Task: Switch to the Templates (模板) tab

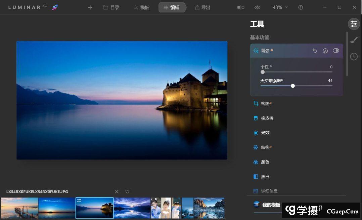Action: 141,7
